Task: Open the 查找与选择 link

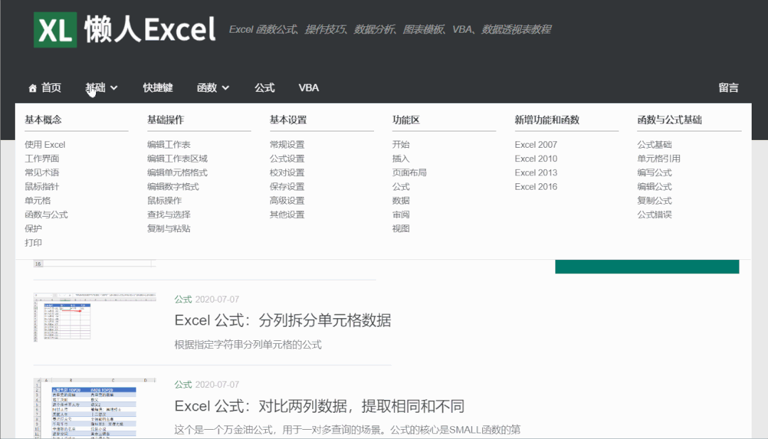Action: pyautogui.click(x=169, y=215)
